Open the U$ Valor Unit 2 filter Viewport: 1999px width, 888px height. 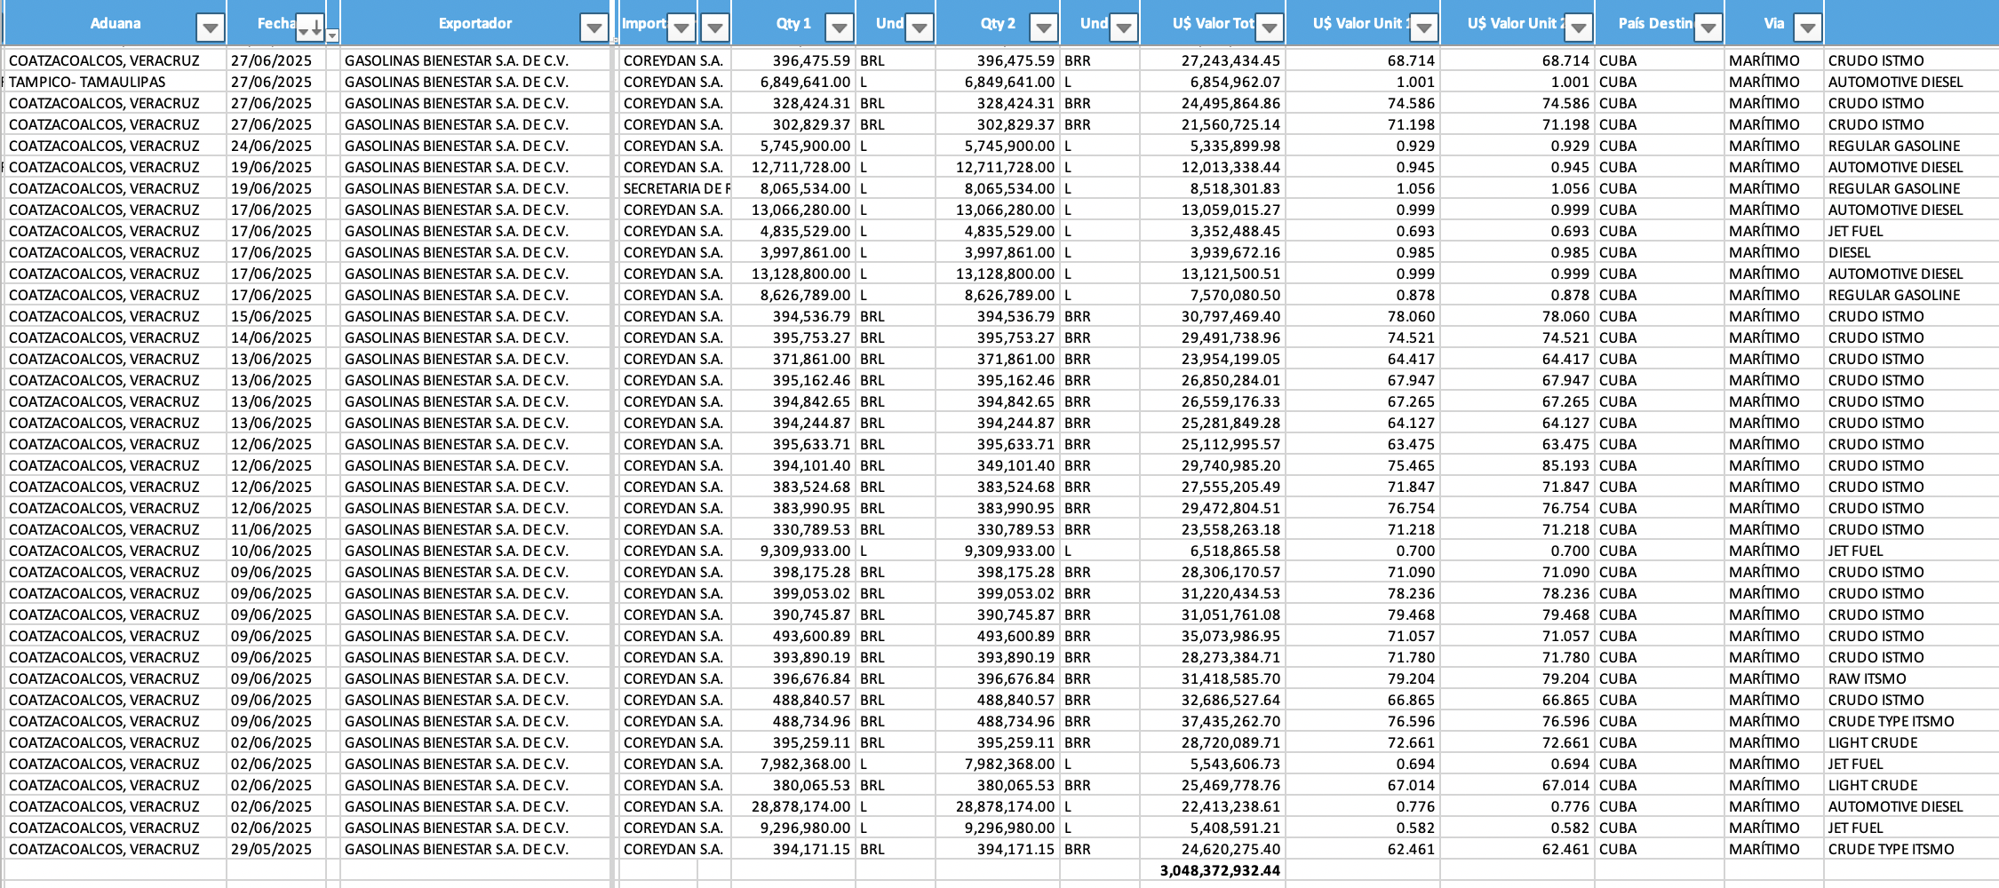(1578, 28)
